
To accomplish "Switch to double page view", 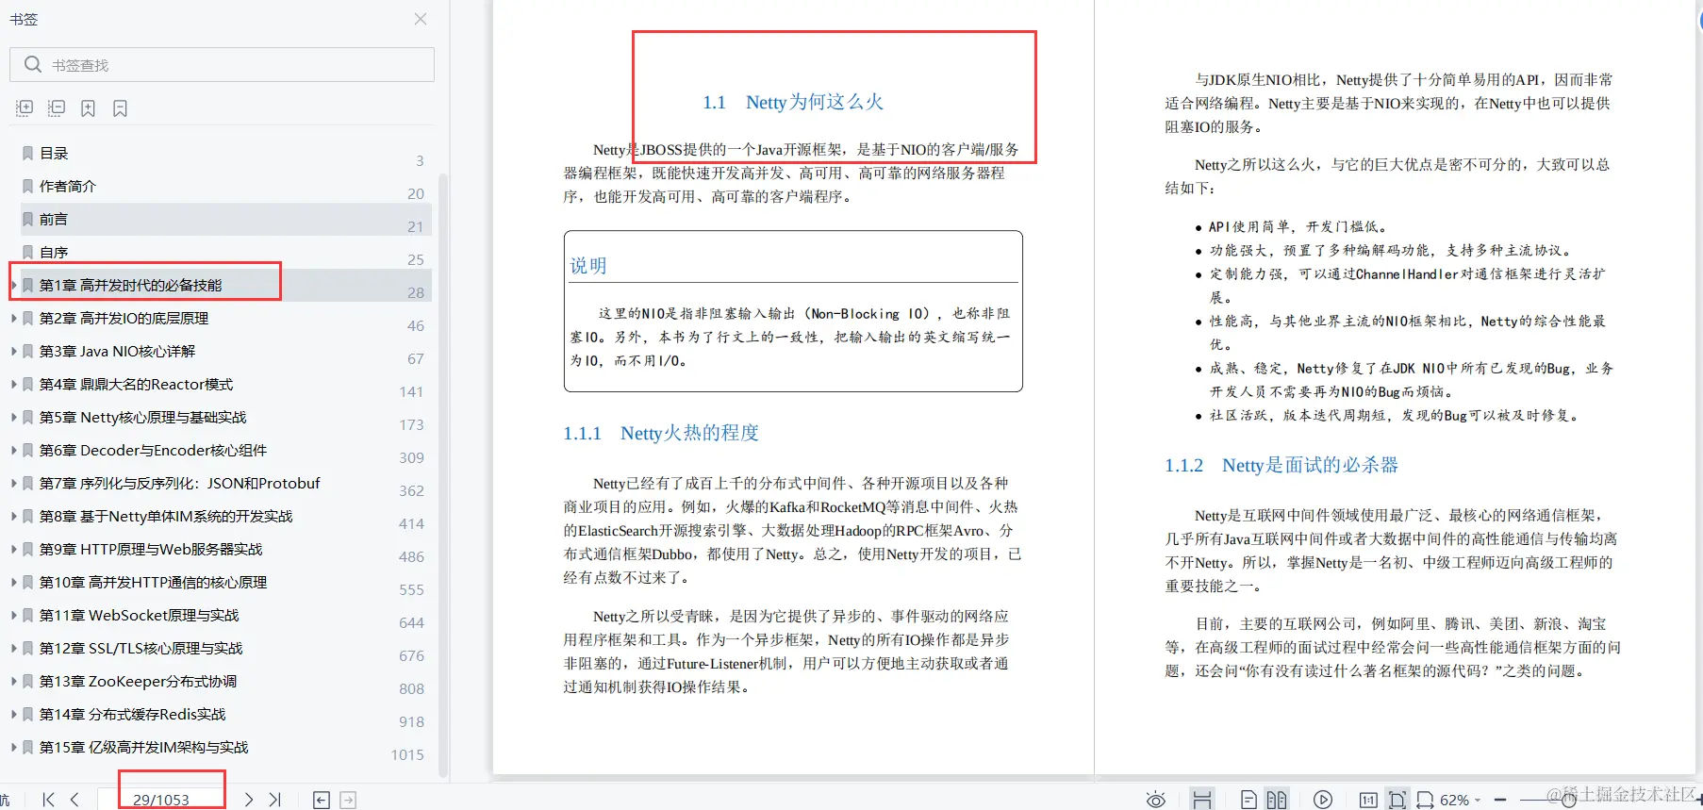I will [x=1277, y=800].
